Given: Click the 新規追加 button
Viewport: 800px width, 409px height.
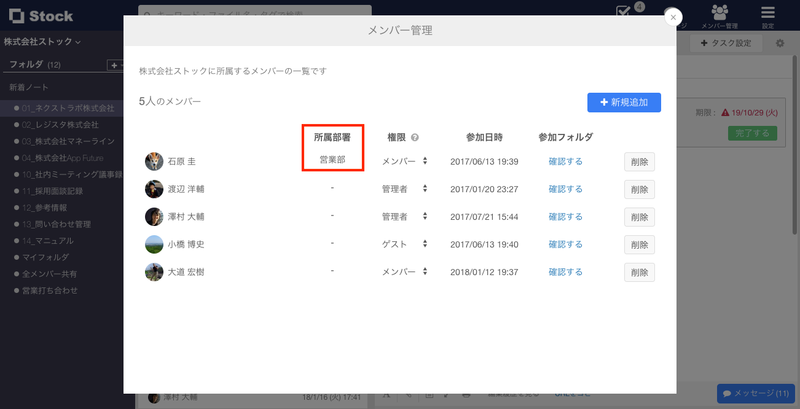Looking at the screenshot, I should (x=624, y=103).
